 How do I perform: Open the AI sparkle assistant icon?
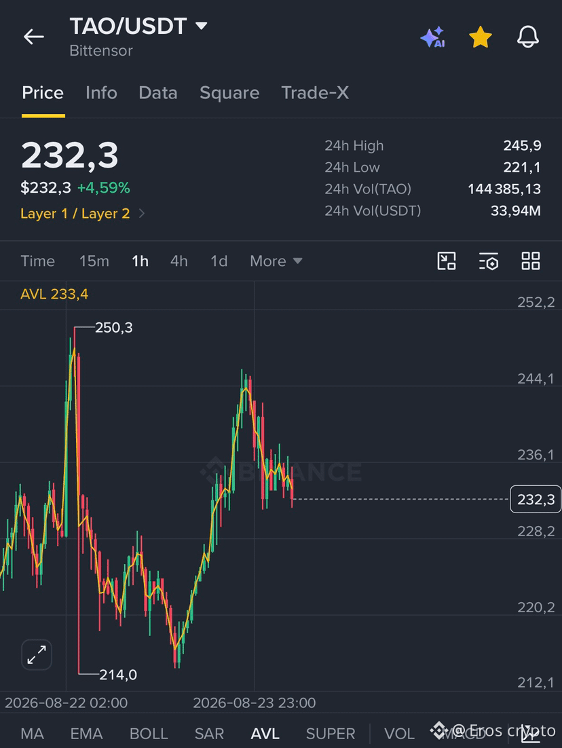coord(432,37)
